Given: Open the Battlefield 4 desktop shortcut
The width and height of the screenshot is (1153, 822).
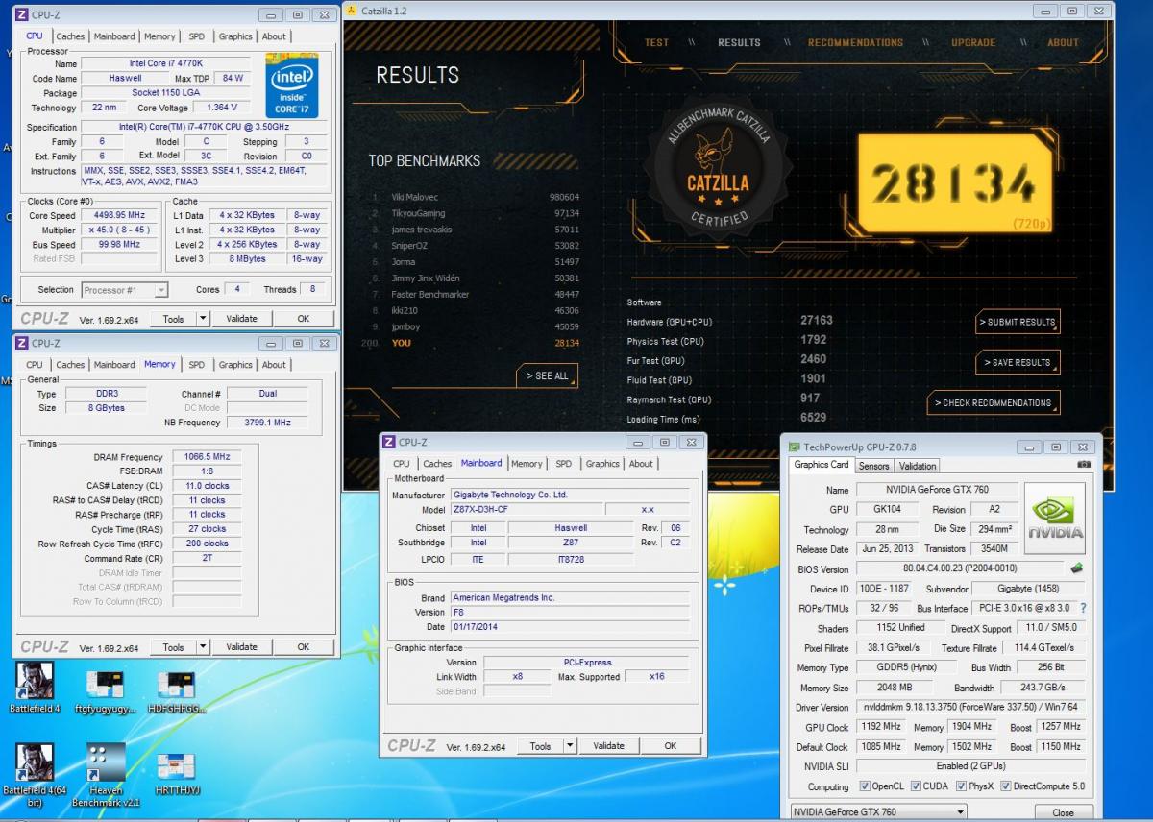Looking at the screenshot, I should [35, 688].
